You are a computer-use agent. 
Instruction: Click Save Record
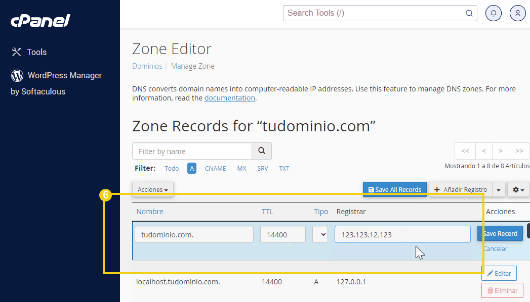point(500,233)
